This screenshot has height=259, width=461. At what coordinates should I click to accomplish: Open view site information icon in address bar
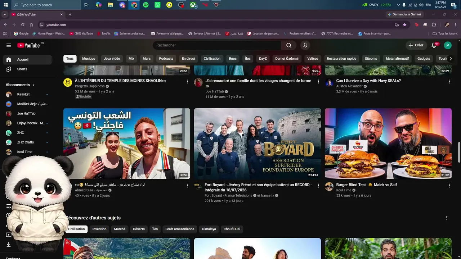(42, 25)
